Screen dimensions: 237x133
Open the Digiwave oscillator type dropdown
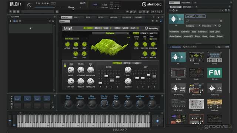[x=110, y=33]
